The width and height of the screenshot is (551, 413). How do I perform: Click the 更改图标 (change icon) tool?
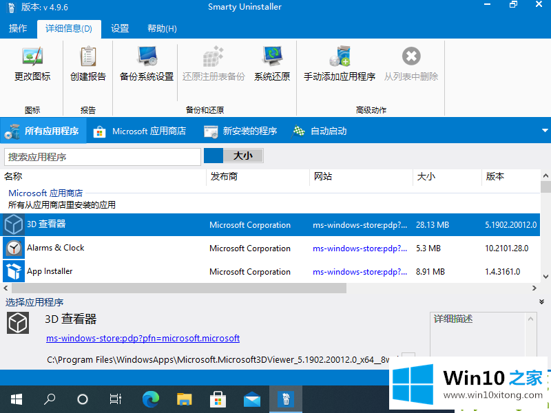32,64
